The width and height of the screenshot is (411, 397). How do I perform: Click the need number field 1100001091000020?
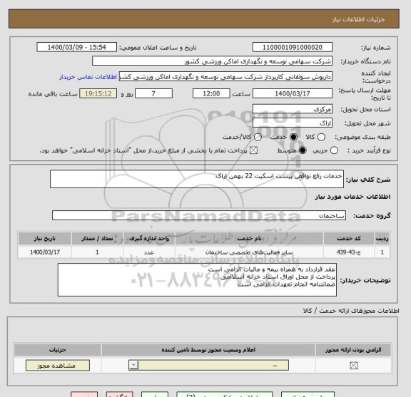tap(293, 48)
